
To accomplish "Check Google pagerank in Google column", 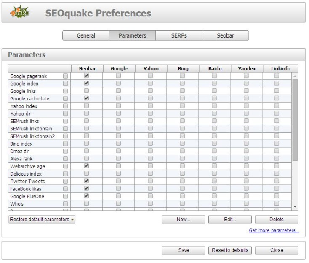I will (118, 76).
